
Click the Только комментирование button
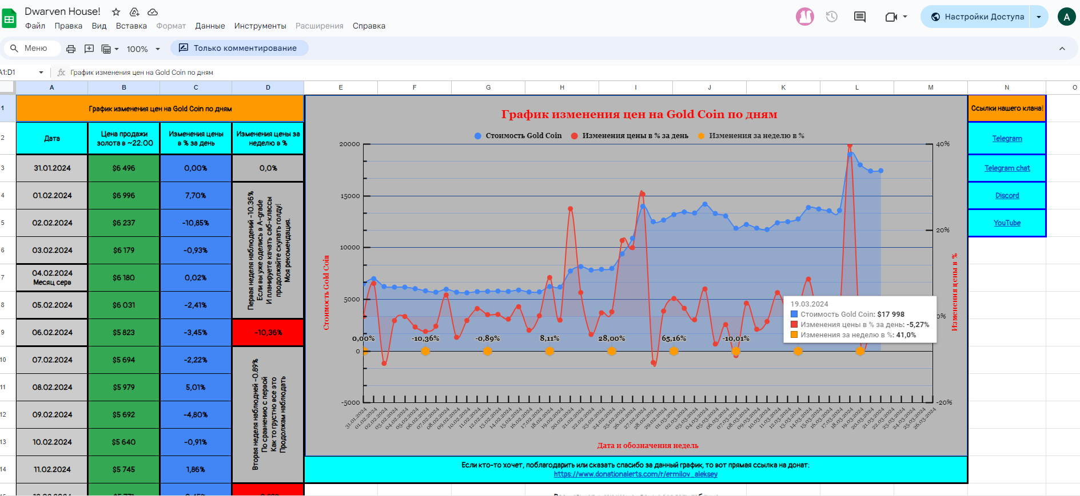tap(239, 49)
